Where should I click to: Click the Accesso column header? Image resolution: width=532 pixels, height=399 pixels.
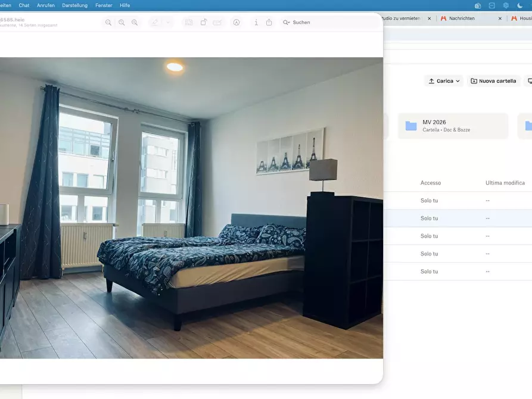coord(431,183)
